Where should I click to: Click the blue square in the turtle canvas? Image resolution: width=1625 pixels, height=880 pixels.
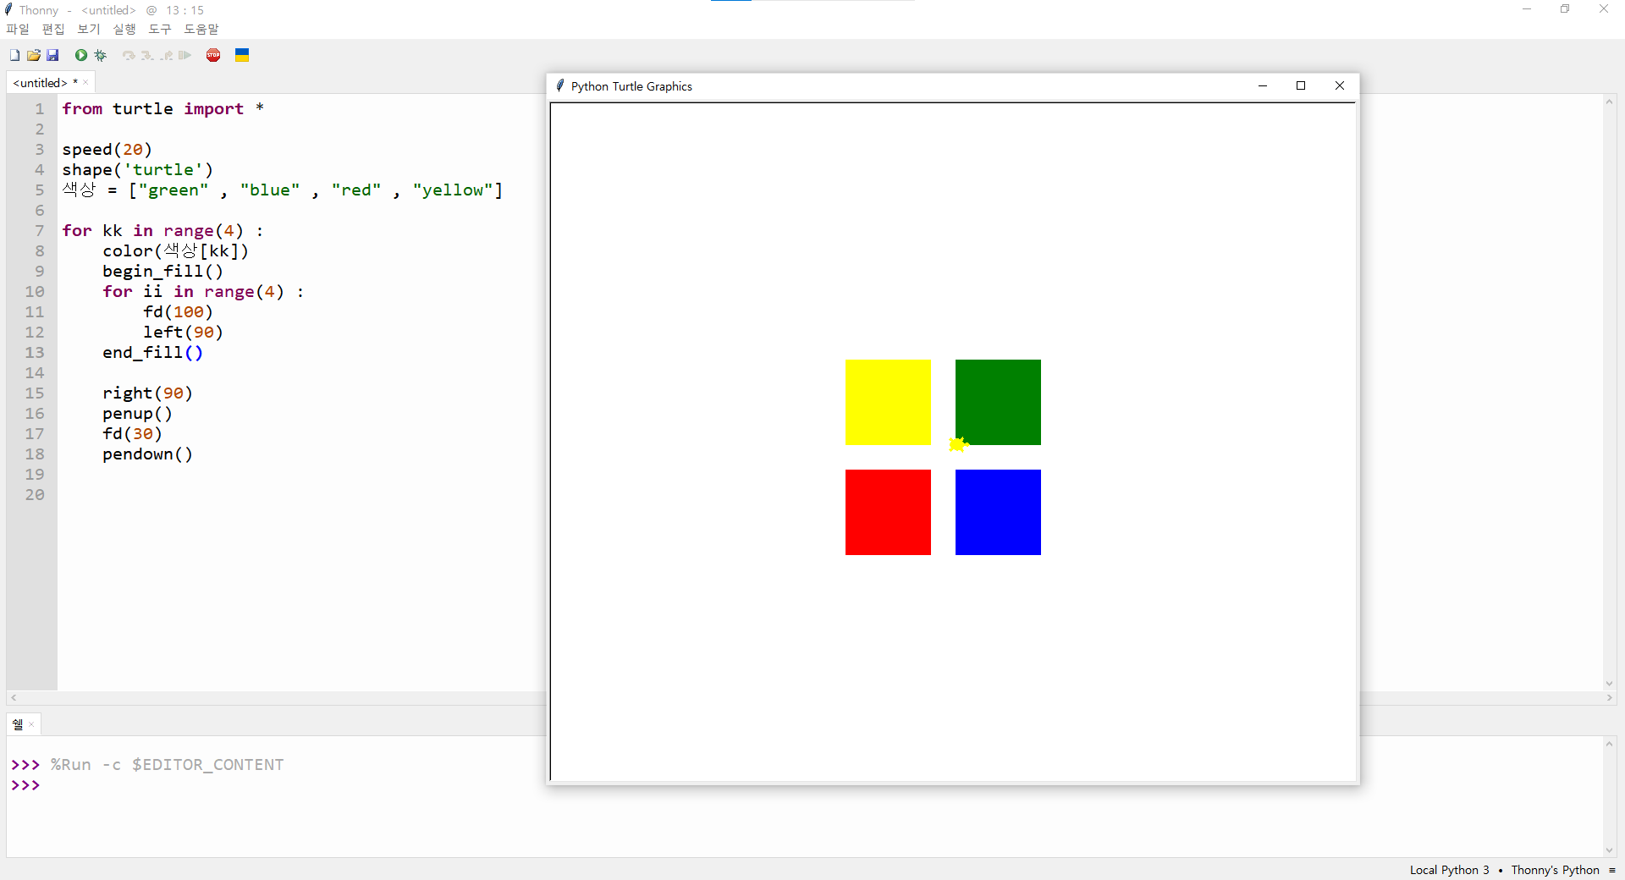[x=998, y=512]
